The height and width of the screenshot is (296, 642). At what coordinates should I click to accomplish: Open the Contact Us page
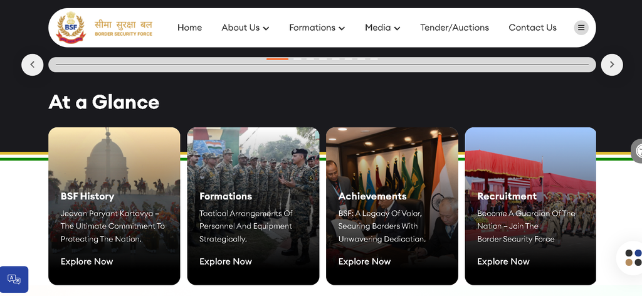tap(532, 28)
